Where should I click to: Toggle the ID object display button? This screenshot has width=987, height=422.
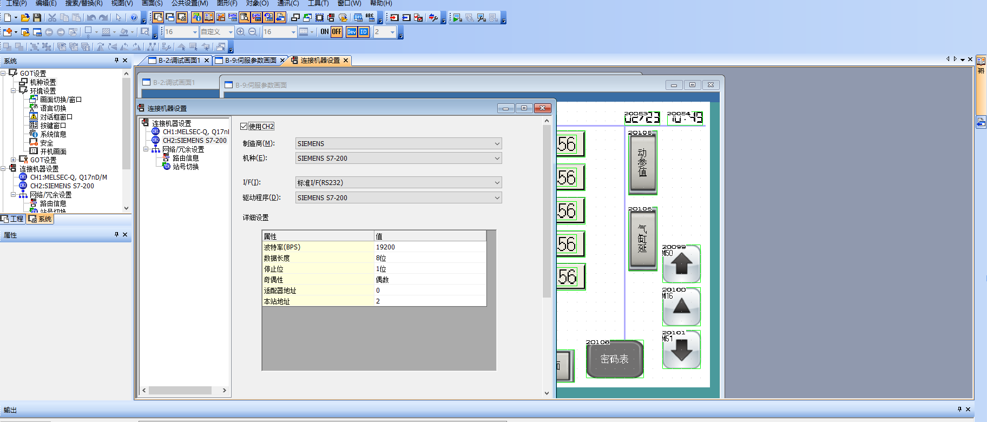pyautogui.click(x=364, y=31)
